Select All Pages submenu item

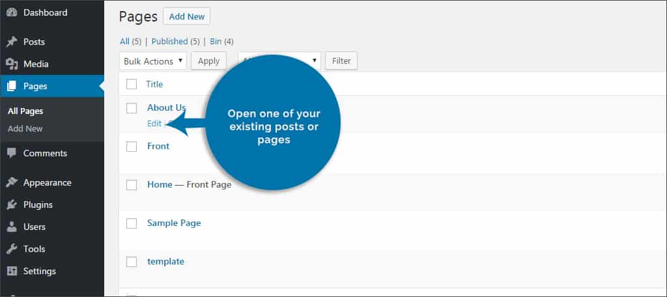click(x=25, y=111)
